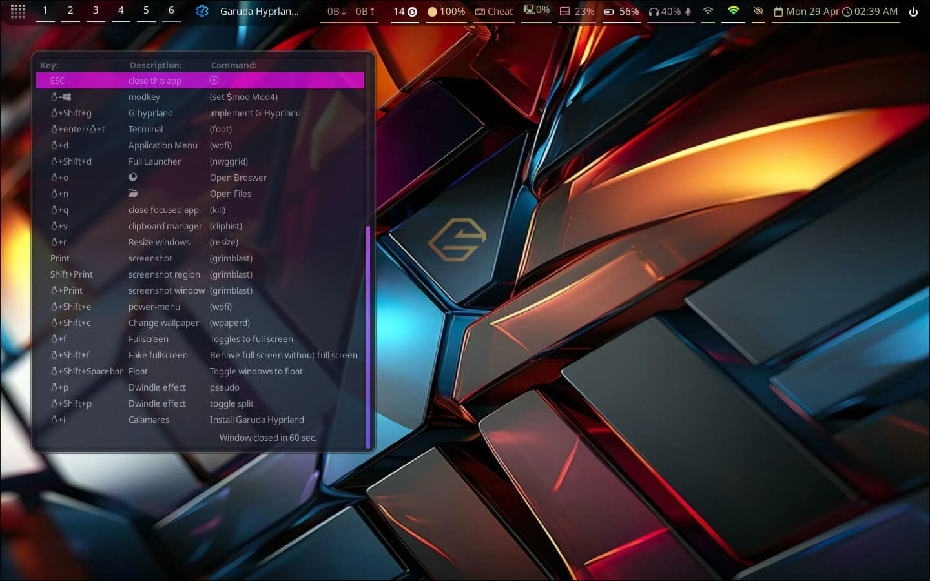Switch to workspace 6
This screenshot has width=930, height=581.
tap(170, 10)
